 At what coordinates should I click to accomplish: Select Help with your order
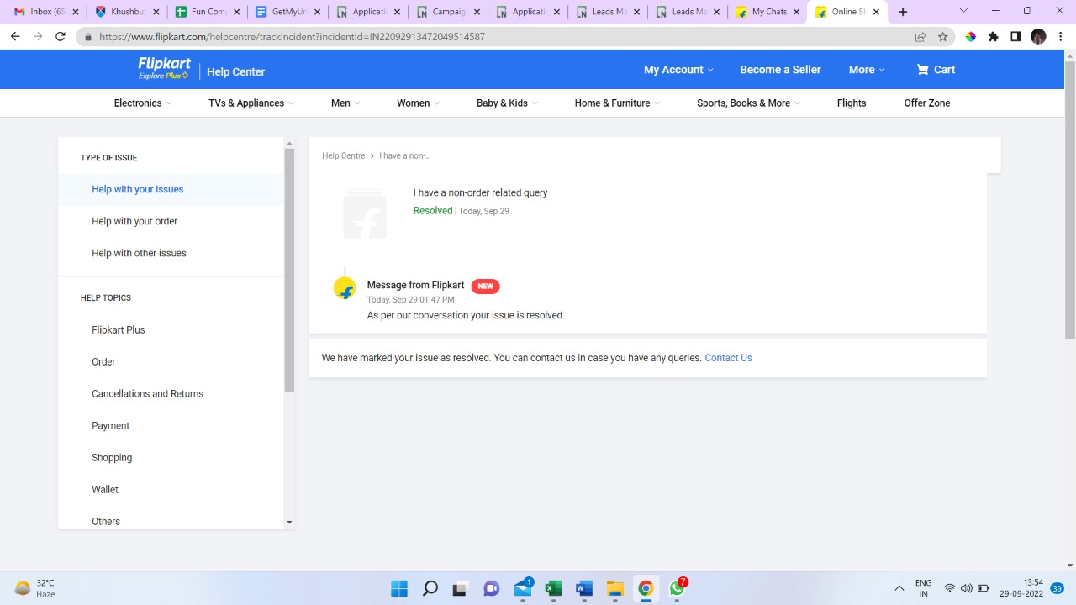click(x=134, y=221)
